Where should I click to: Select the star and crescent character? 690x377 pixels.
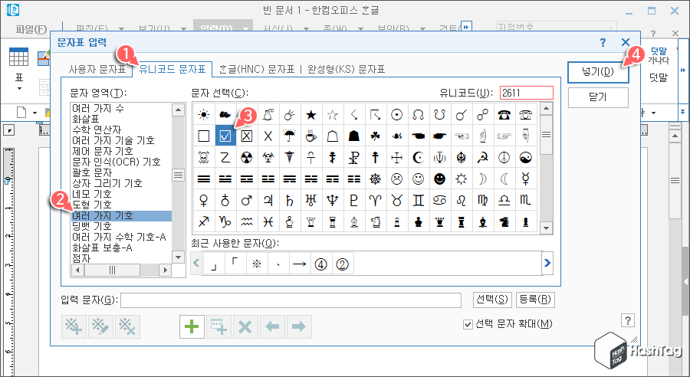pyautogui.click(x=419, y=158)
